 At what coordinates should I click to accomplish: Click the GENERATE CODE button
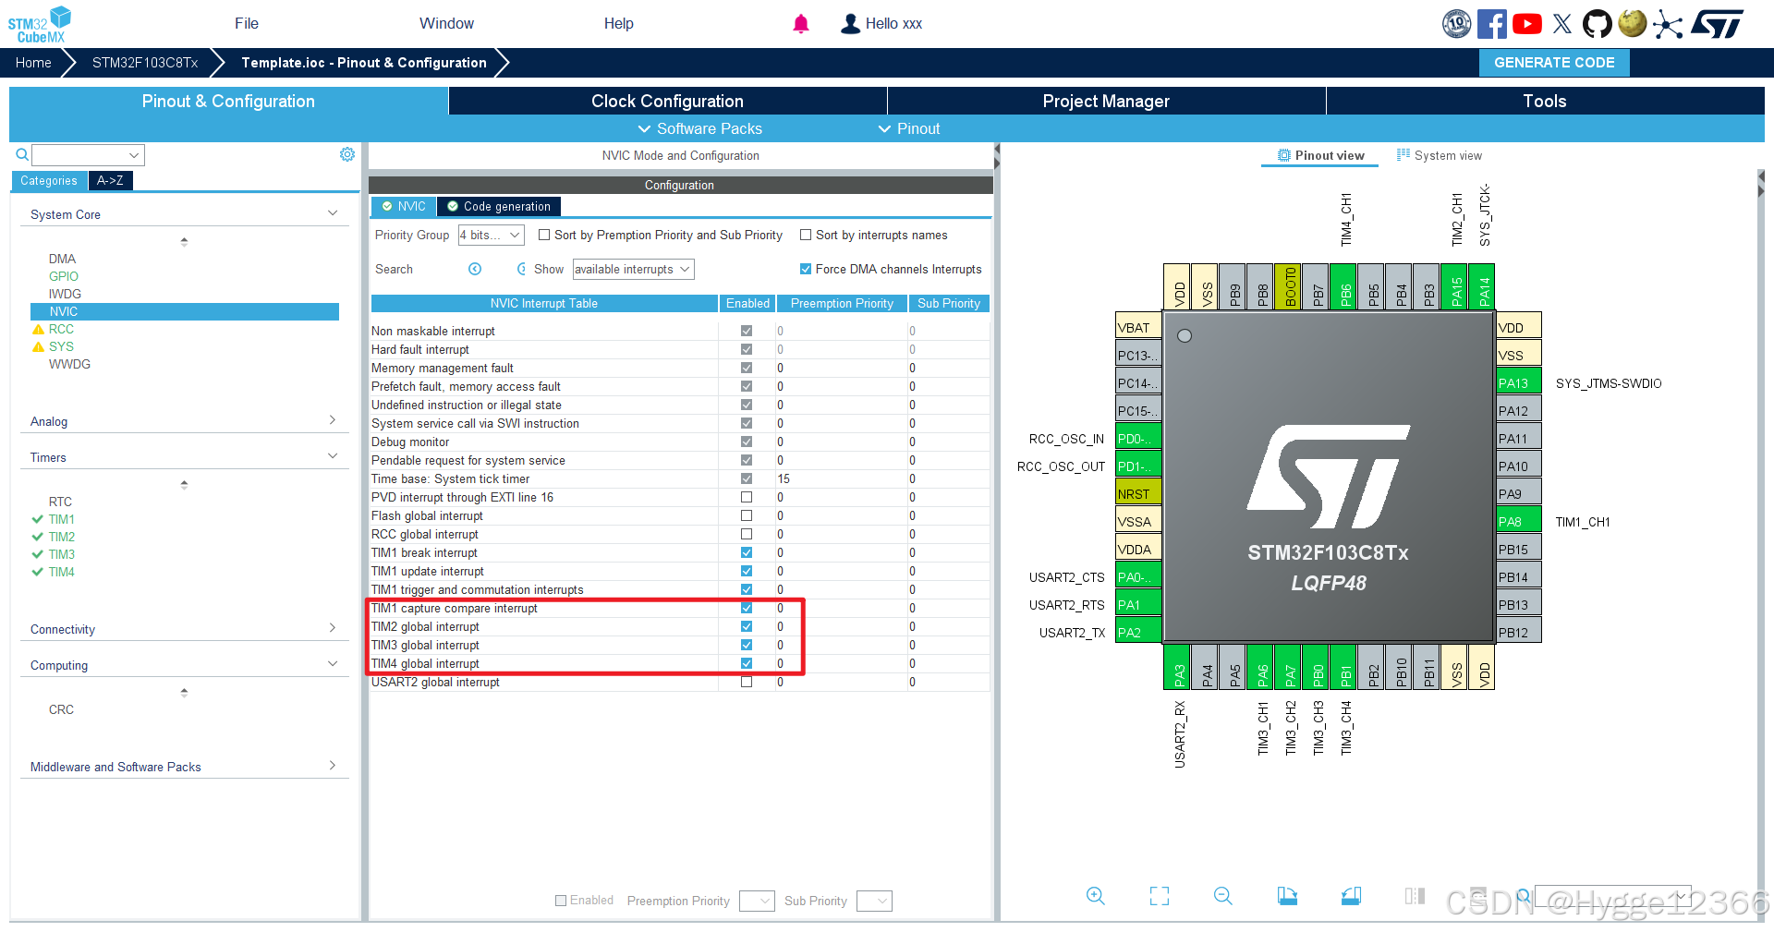[1554, 63]
